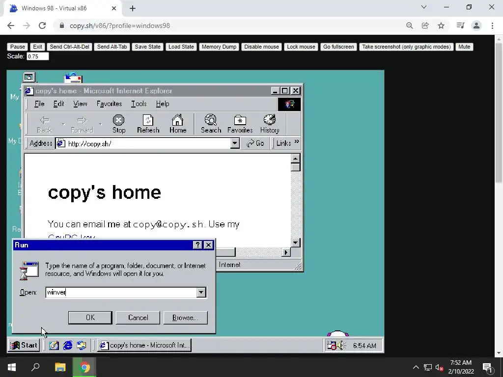Image resolution: width=503 pixels, height=377 pixels.
Task: Select copy's home taskbar button
Action: click(x=144, y=345)
